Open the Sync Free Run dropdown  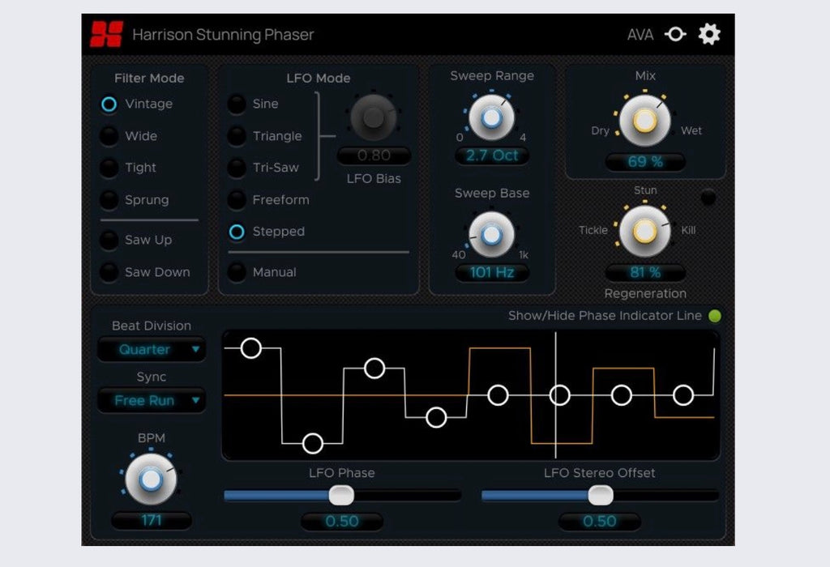pyautogui.click(x=152, y=400)
